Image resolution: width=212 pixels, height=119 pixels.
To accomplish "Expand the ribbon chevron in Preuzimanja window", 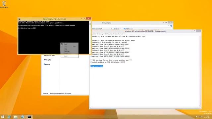I will [169, 26].
